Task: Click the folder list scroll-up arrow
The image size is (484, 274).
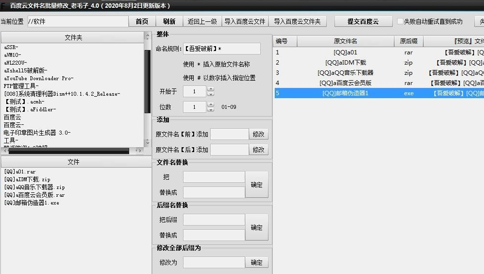Action: click(148, 36)
